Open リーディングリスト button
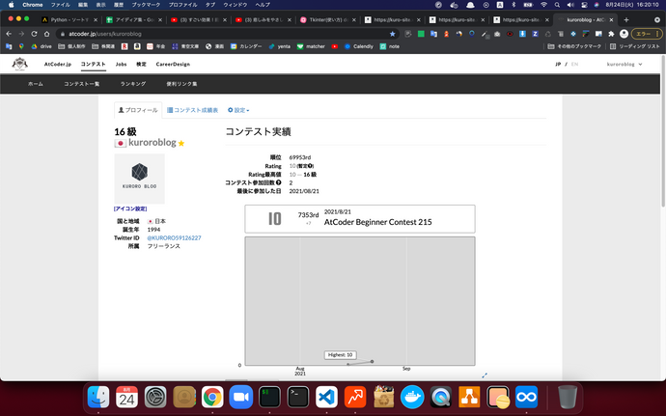This screenshot has height=416, width=666. (x=635, y=46)
